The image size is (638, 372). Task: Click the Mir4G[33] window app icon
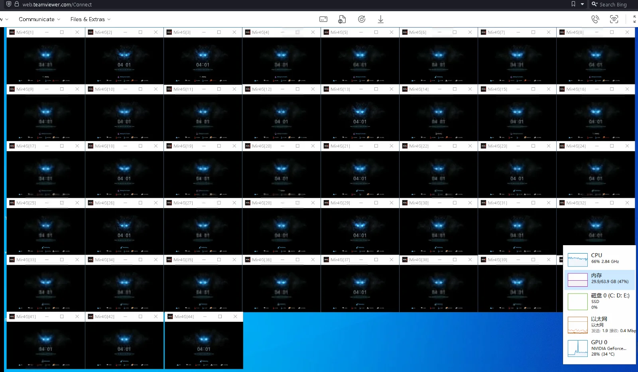[12, 260]
